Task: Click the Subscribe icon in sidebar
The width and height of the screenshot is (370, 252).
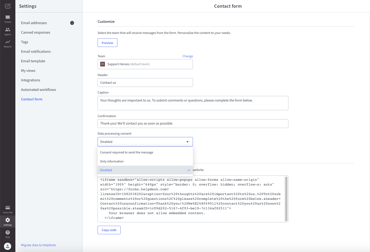Action: click(7, 209)
